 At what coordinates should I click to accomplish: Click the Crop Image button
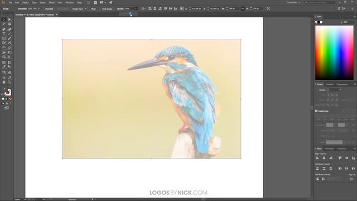click(107, 9)
